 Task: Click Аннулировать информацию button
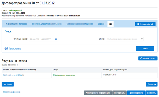point(98,93)
